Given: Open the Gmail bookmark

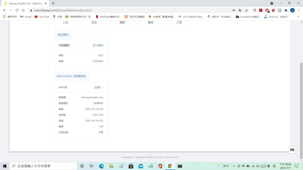Looking at the screenshot, I should pyautogui.click(x=26, y=17).
